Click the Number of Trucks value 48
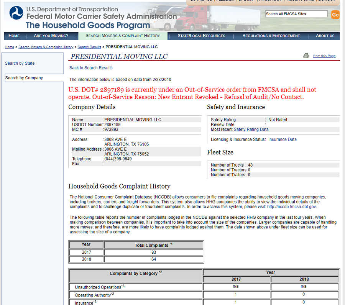Screen dimensions: 345x305 pos(250,165)
